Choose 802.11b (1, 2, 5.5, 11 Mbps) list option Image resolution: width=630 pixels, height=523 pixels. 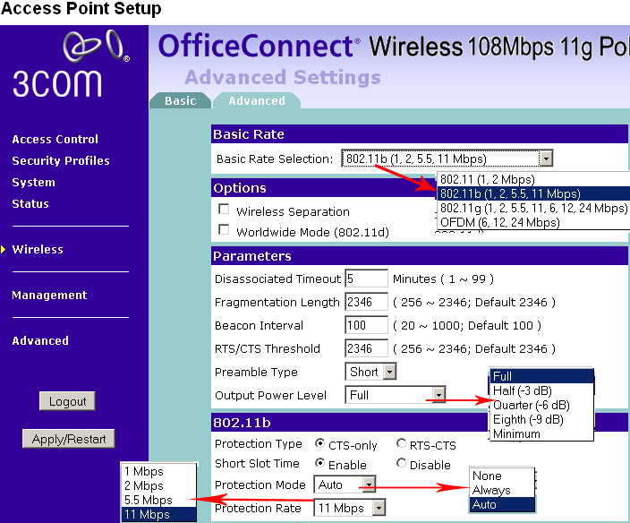point(532,193)
